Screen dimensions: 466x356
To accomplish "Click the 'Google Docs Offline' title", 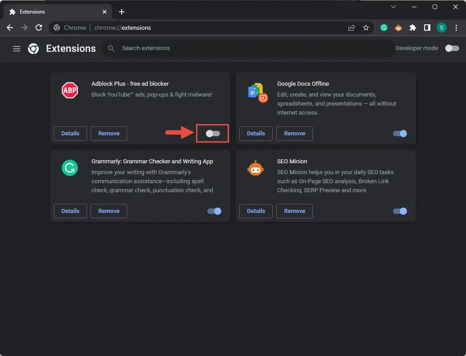I will (x=303, y=83).
